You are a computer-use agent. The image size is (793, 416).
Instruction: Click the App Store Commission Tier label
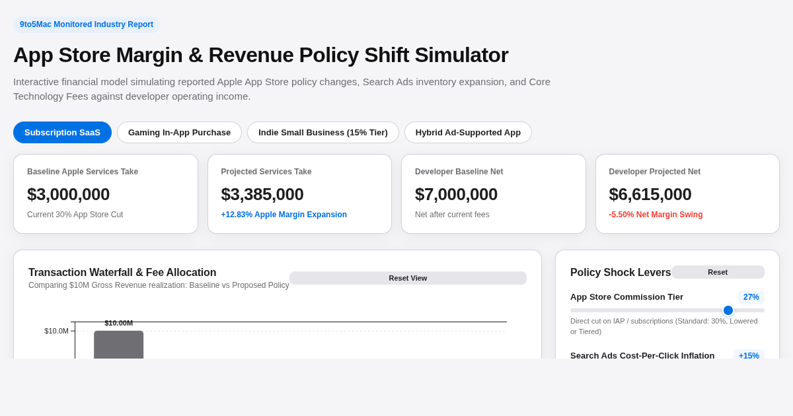(626, 297)
